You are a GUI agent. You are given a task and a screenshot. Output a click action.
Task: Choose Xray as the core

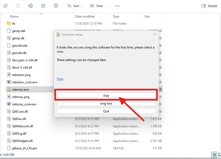[x=106, y=96]
